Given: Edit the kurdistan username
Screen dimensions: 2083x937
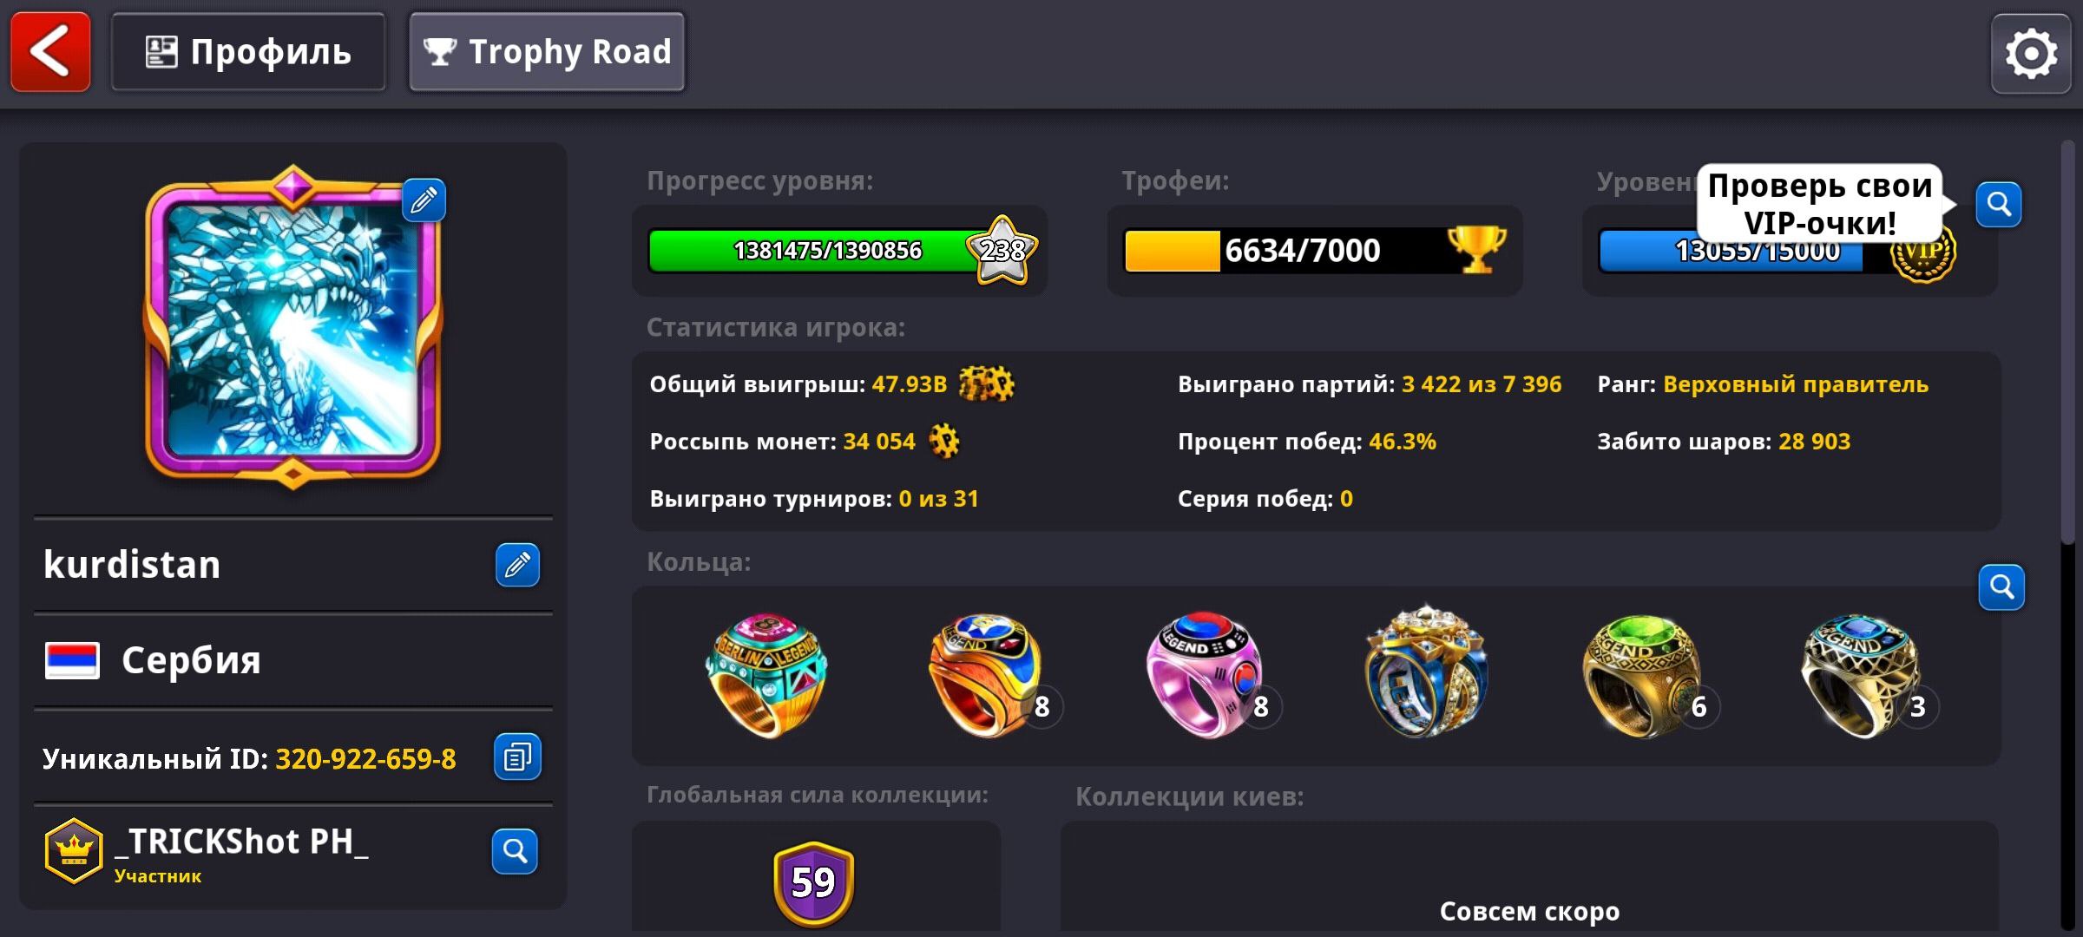Looking at the screenshot, I should click(x=517, y=565).
